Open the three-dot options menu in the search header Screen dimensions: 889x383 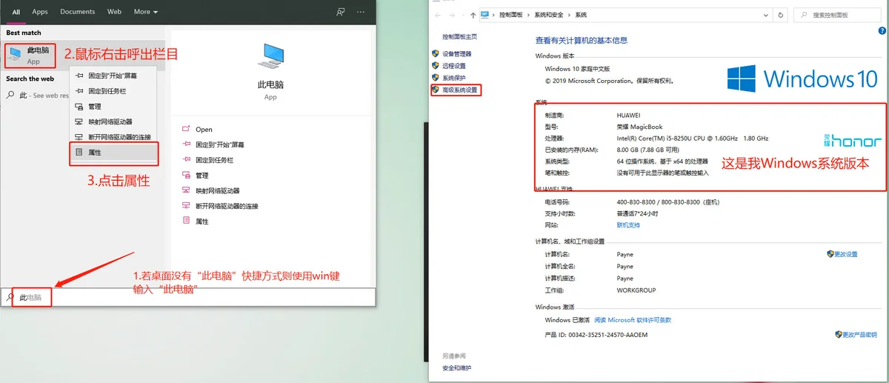click(x=361, y=12)
